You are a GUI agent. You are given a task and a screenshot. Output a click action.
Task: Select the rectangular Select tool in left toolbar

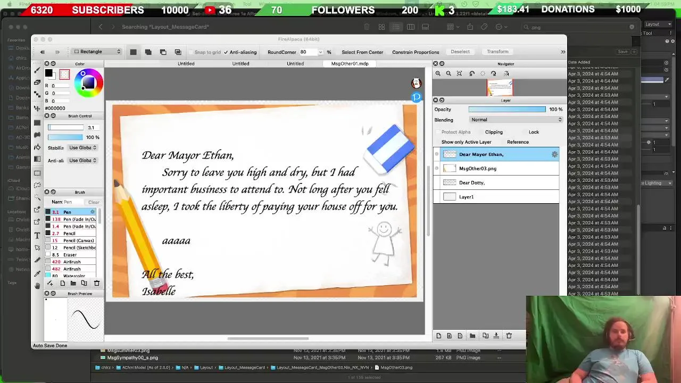tap(37, 173)
